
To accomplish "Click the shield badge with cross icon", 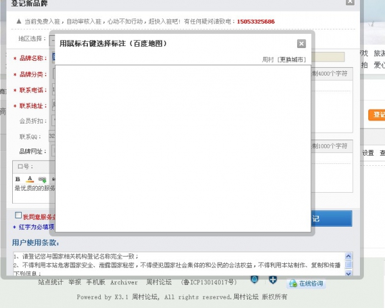I will tap(273, 280).
